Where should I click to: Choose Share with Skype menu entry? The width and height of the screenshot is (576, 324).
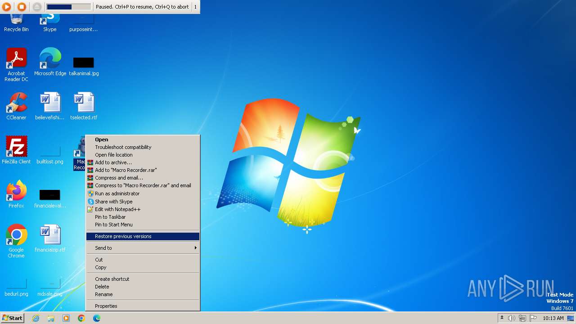(x=143, y=202)
